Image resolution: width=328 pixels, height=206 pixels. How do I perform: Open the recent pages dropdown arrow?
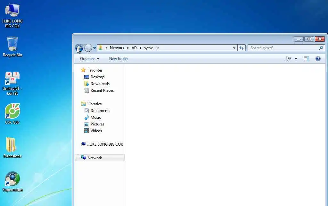pyautogui.click(x=94, y=48)
